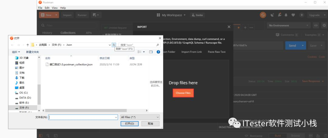
Task: Click the Comments icon in request pane
Action: coord(278,35)
